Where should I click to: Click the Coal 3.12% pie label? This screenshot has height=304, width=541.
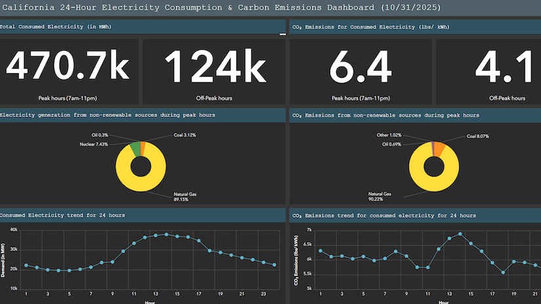pyautogui.click(x=185, y=135)
